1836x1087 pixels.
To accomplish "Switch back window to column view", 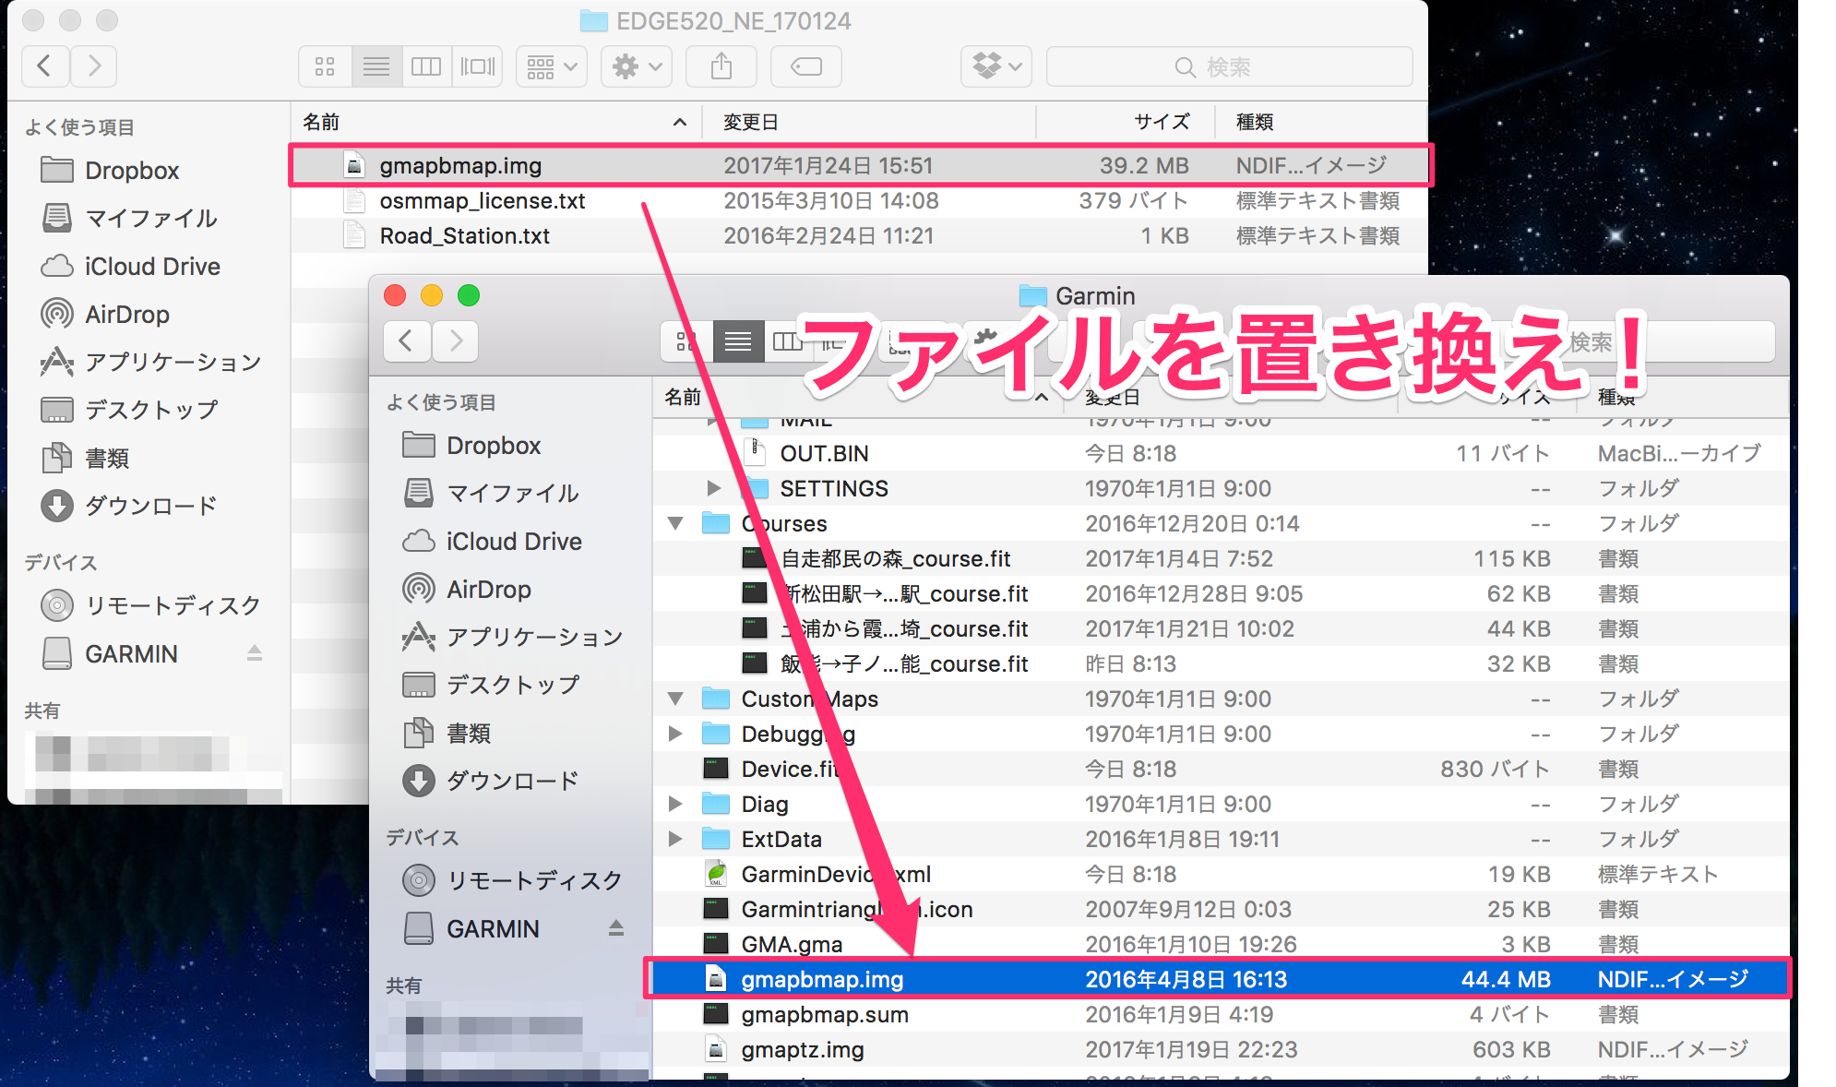I will tap(426, 66).
